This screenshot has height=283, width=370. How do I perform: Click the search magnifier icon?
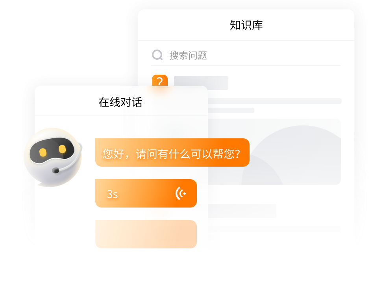[x=157, y=55]
